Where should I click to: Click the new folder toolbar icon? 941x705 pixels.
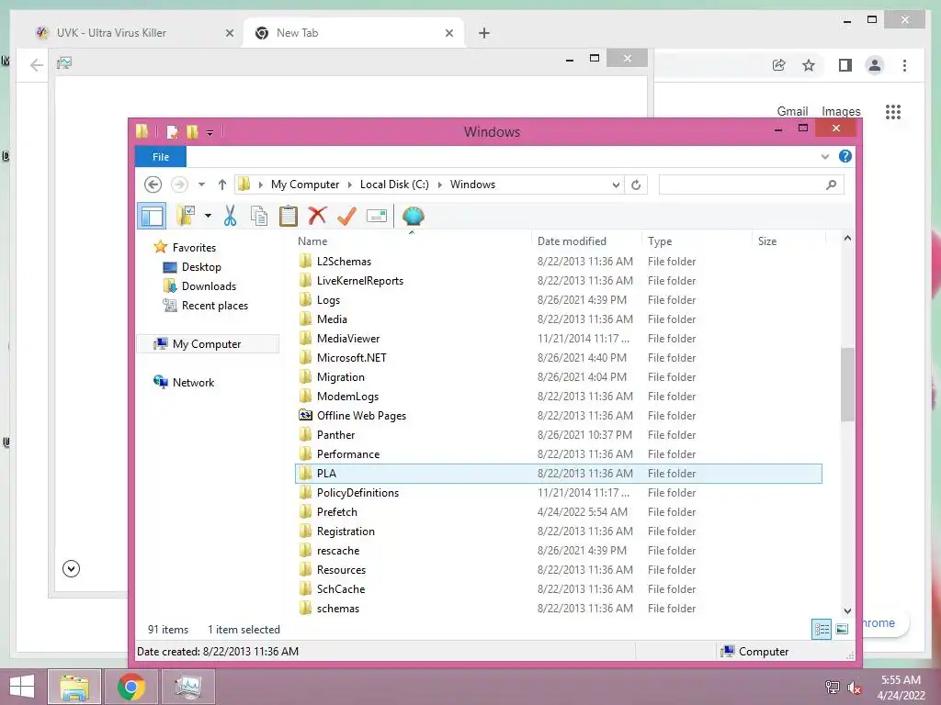click(x=186, y=216)
